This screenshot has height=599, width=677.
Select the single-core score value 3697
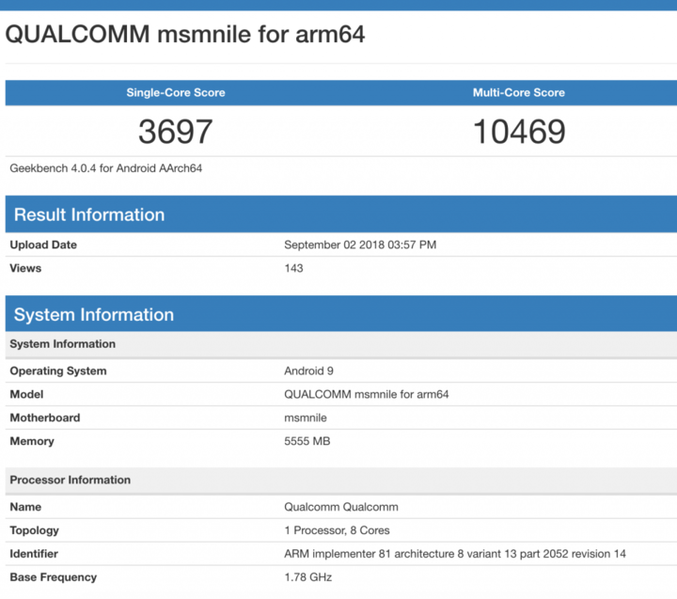tap(175, 132)
